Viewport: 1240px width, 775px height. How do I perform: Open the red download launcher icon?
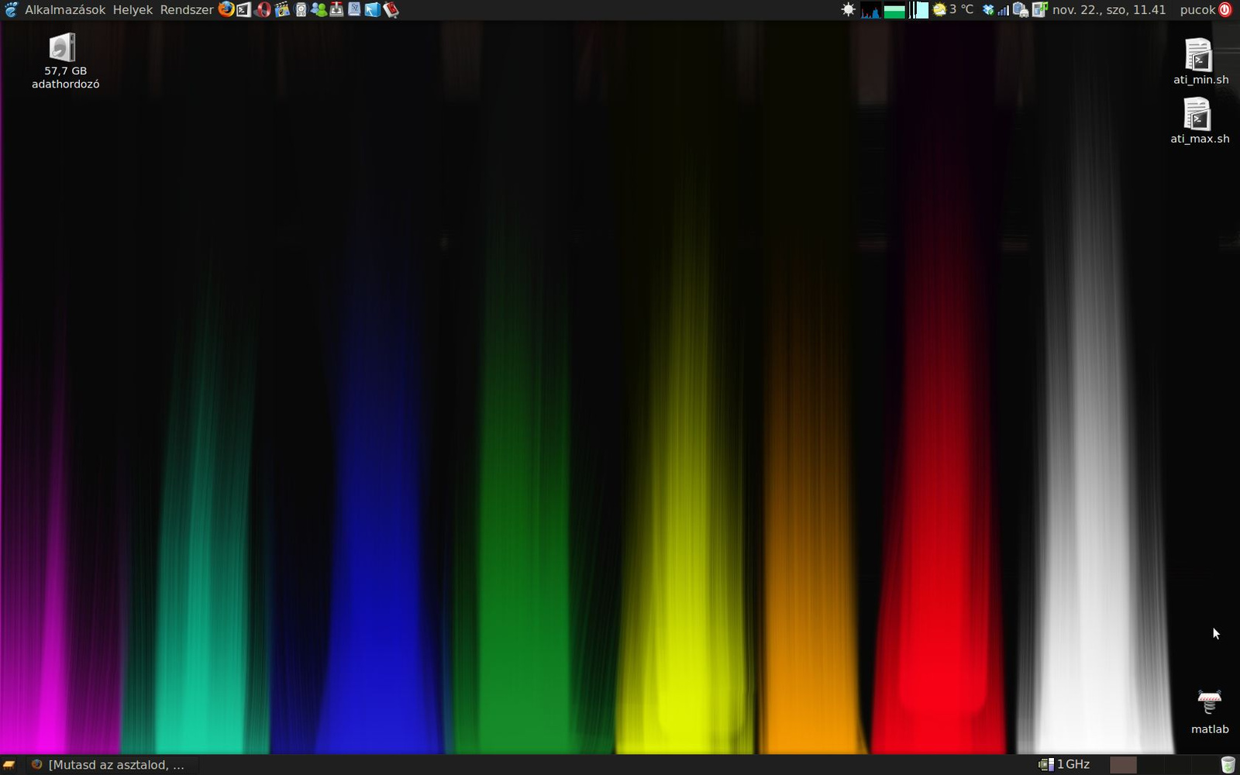336,10
